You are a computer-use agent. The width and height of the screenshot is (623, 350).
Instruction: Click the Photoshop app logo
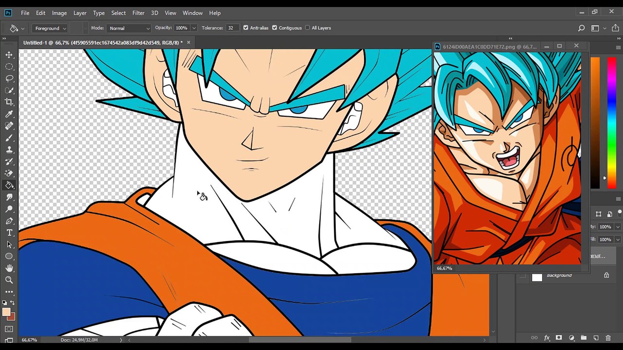coord(8,13)
